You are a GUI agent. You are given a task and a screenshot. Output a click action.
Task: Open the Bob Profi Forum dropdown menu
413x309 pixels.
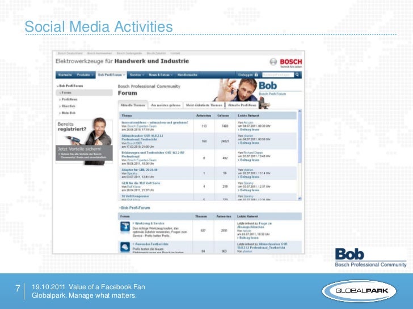(111, 75)
